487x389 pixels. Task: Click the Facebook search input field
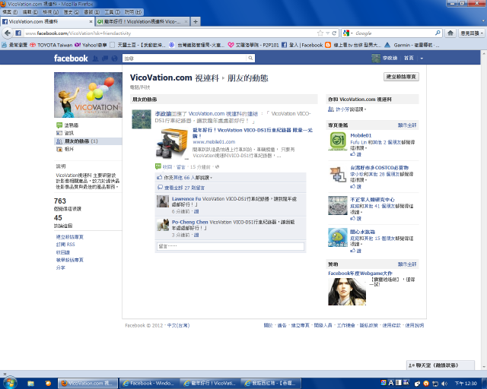tap(185, 58)
